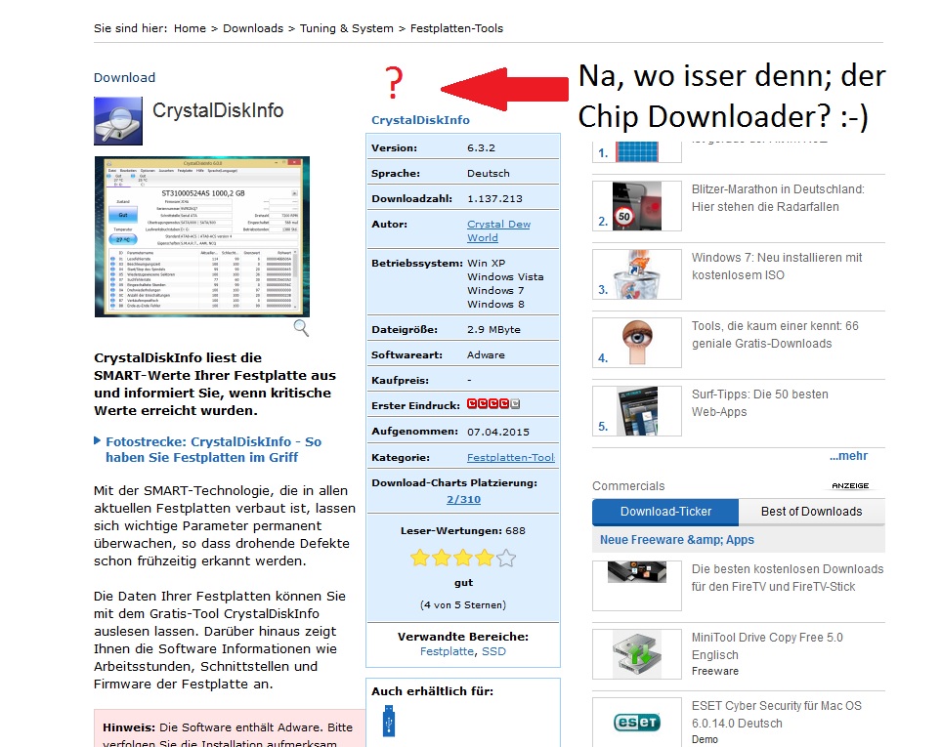Open FireTV and FireTV-Stick downloads link
Screen dimensions: 941x747
point(788,578)
